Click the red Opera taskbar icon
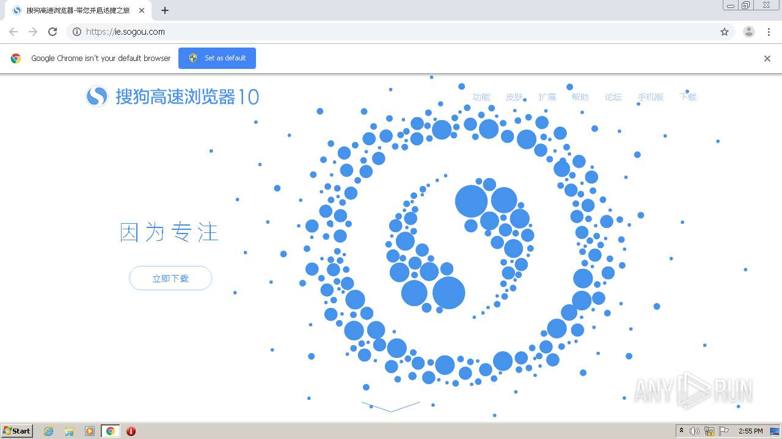 (x=131, y=431)
